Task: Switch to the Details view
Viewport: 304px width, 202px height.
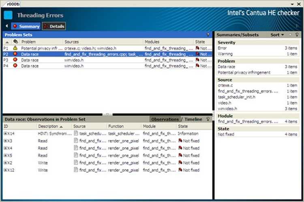Action: [54, 26]
